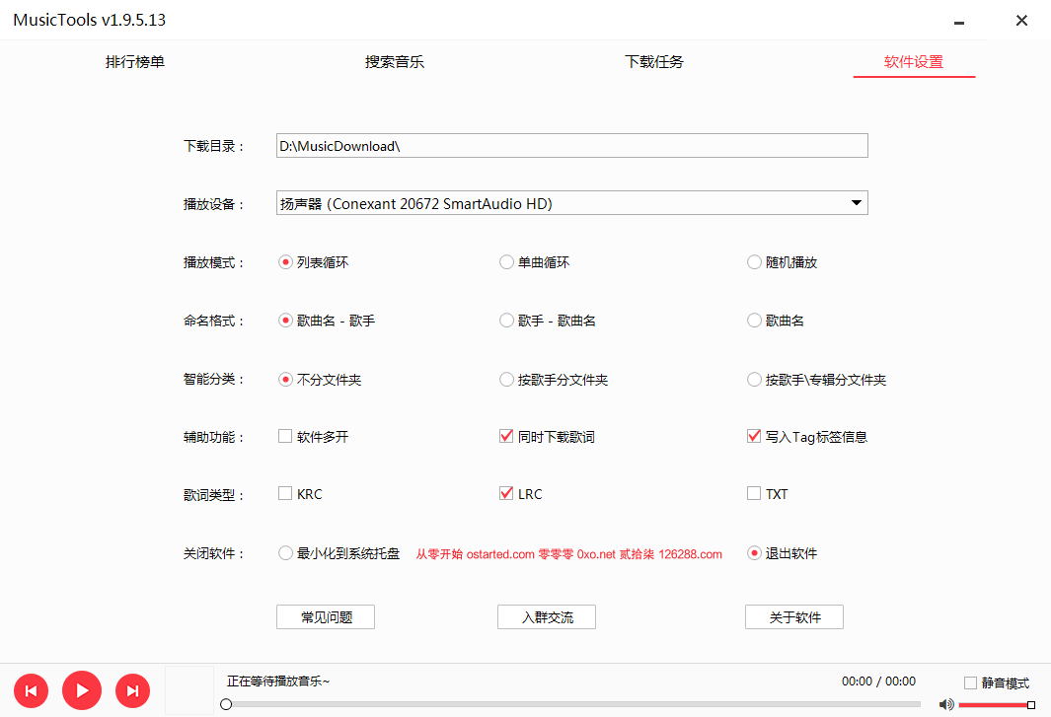Close the MusicTools window
This screenshot has width=1051, height=717.
pyautogui.click(x=1021, y=21)
